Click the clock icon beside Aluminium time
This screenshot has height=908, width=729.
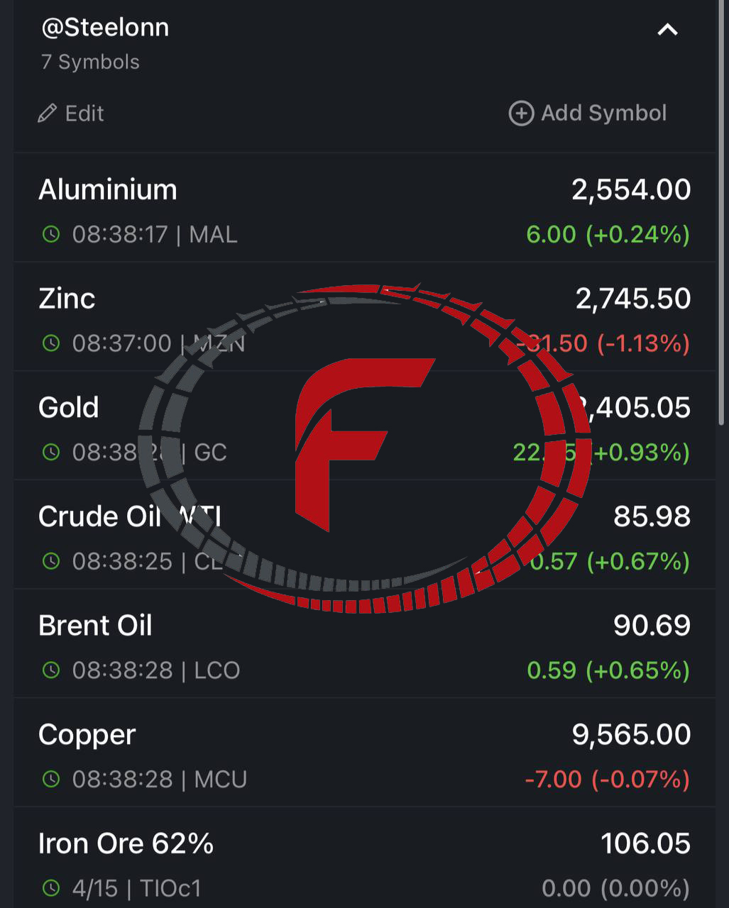51,234
